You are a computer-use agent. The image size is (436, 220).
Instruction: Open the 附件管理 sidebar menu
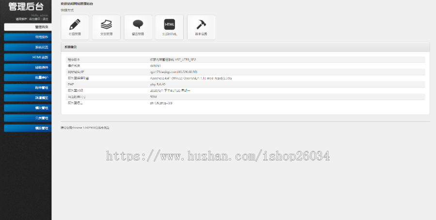28,88
